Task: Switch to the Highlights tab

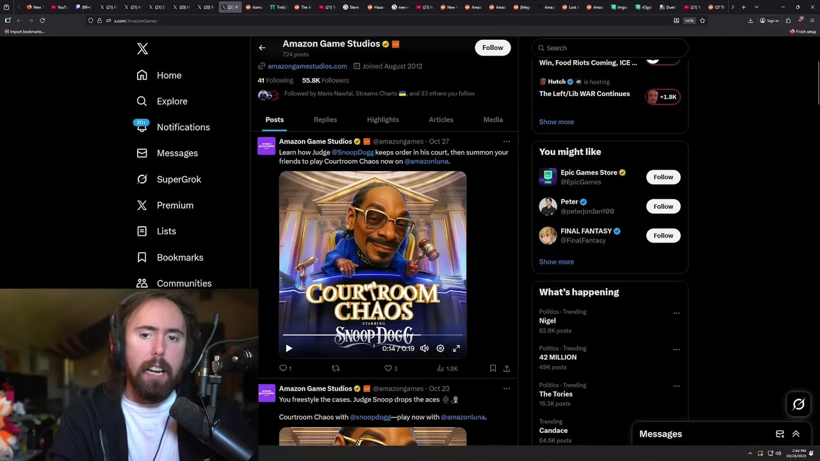Action: [383, 120]
